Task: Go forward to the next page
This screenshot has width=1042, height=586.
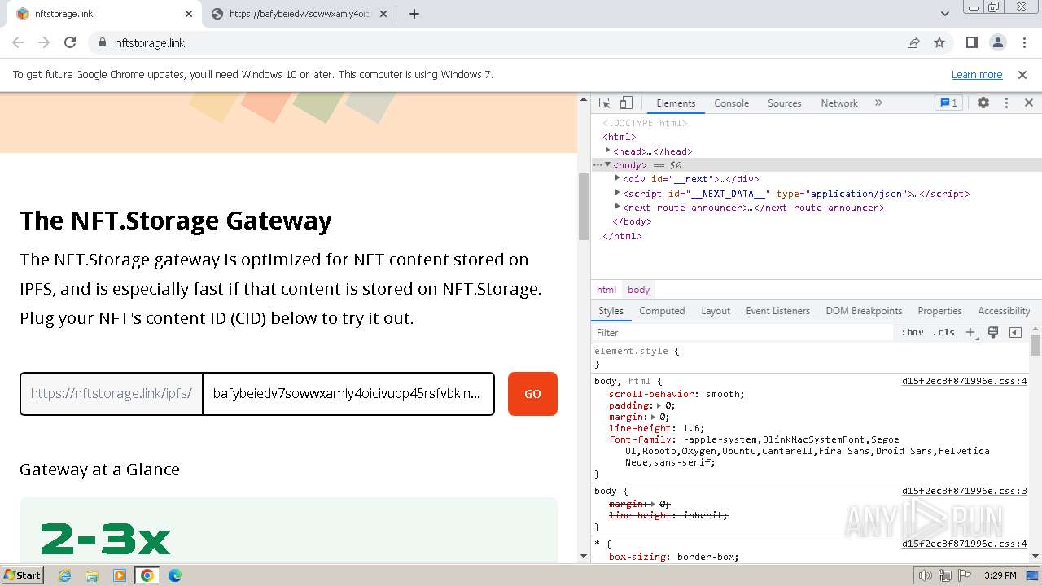Action: click(44, 43)
